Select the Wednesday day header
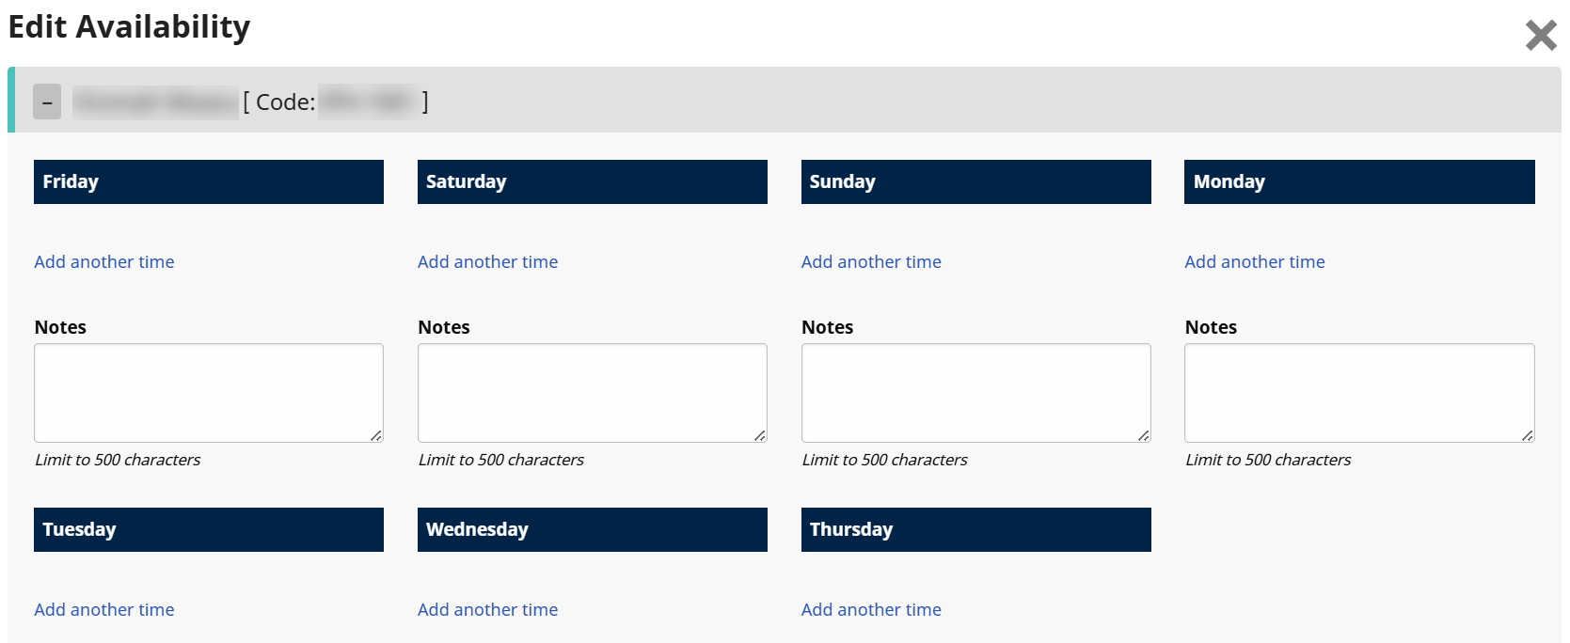Screen dimensions: 1570x643 pos(592,530)
